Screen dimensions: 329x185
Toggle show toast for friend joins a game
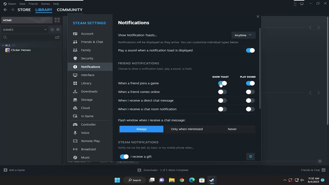click(223, 83)
